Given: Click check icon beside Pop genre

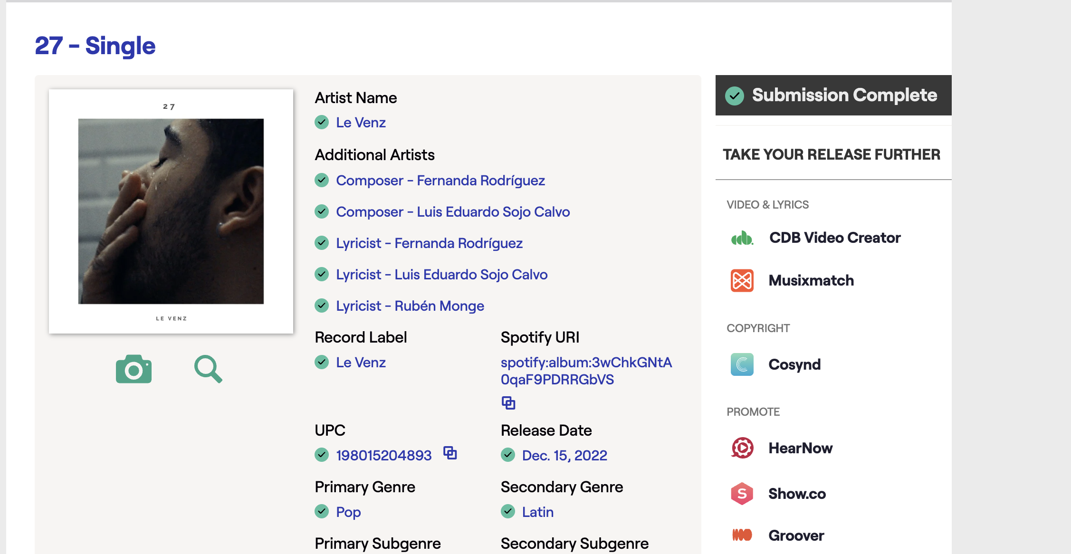Looking at the screenshot, I should click(322, 511).
